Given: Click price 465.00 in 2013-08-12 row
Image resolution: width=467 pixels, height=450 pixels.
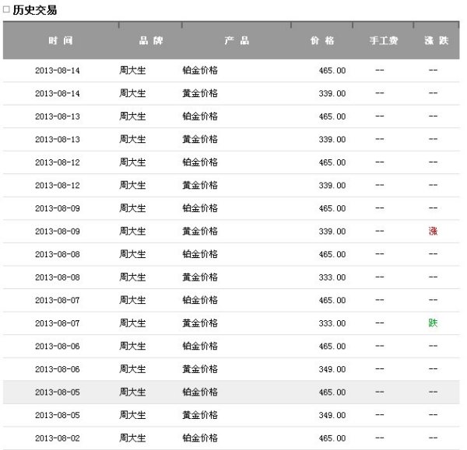Looking at the screenshot, I should pyautogui.click(x=332, y=162).
